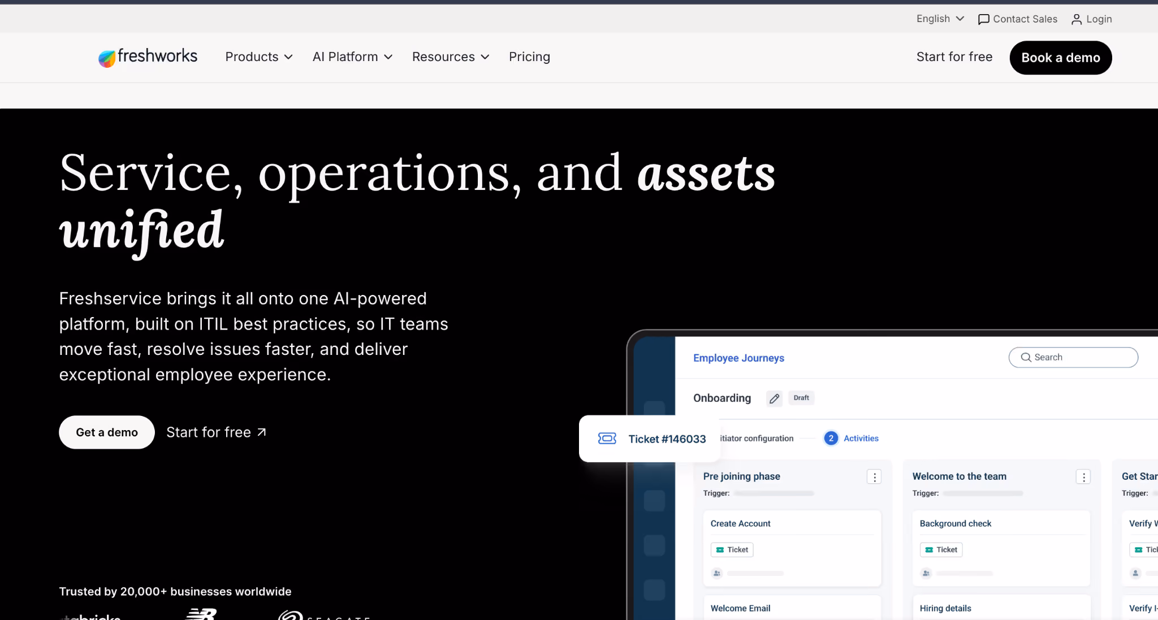Click the Onboarding journey title
1158x620 pixels.
(722, 398)
